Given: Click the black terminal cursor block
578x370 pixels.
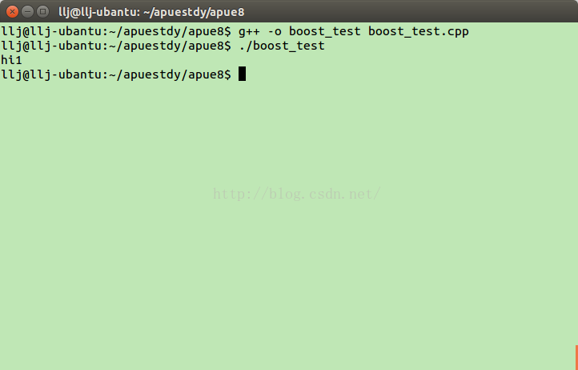Looking at the screenshot, I should tap(242, 74).
